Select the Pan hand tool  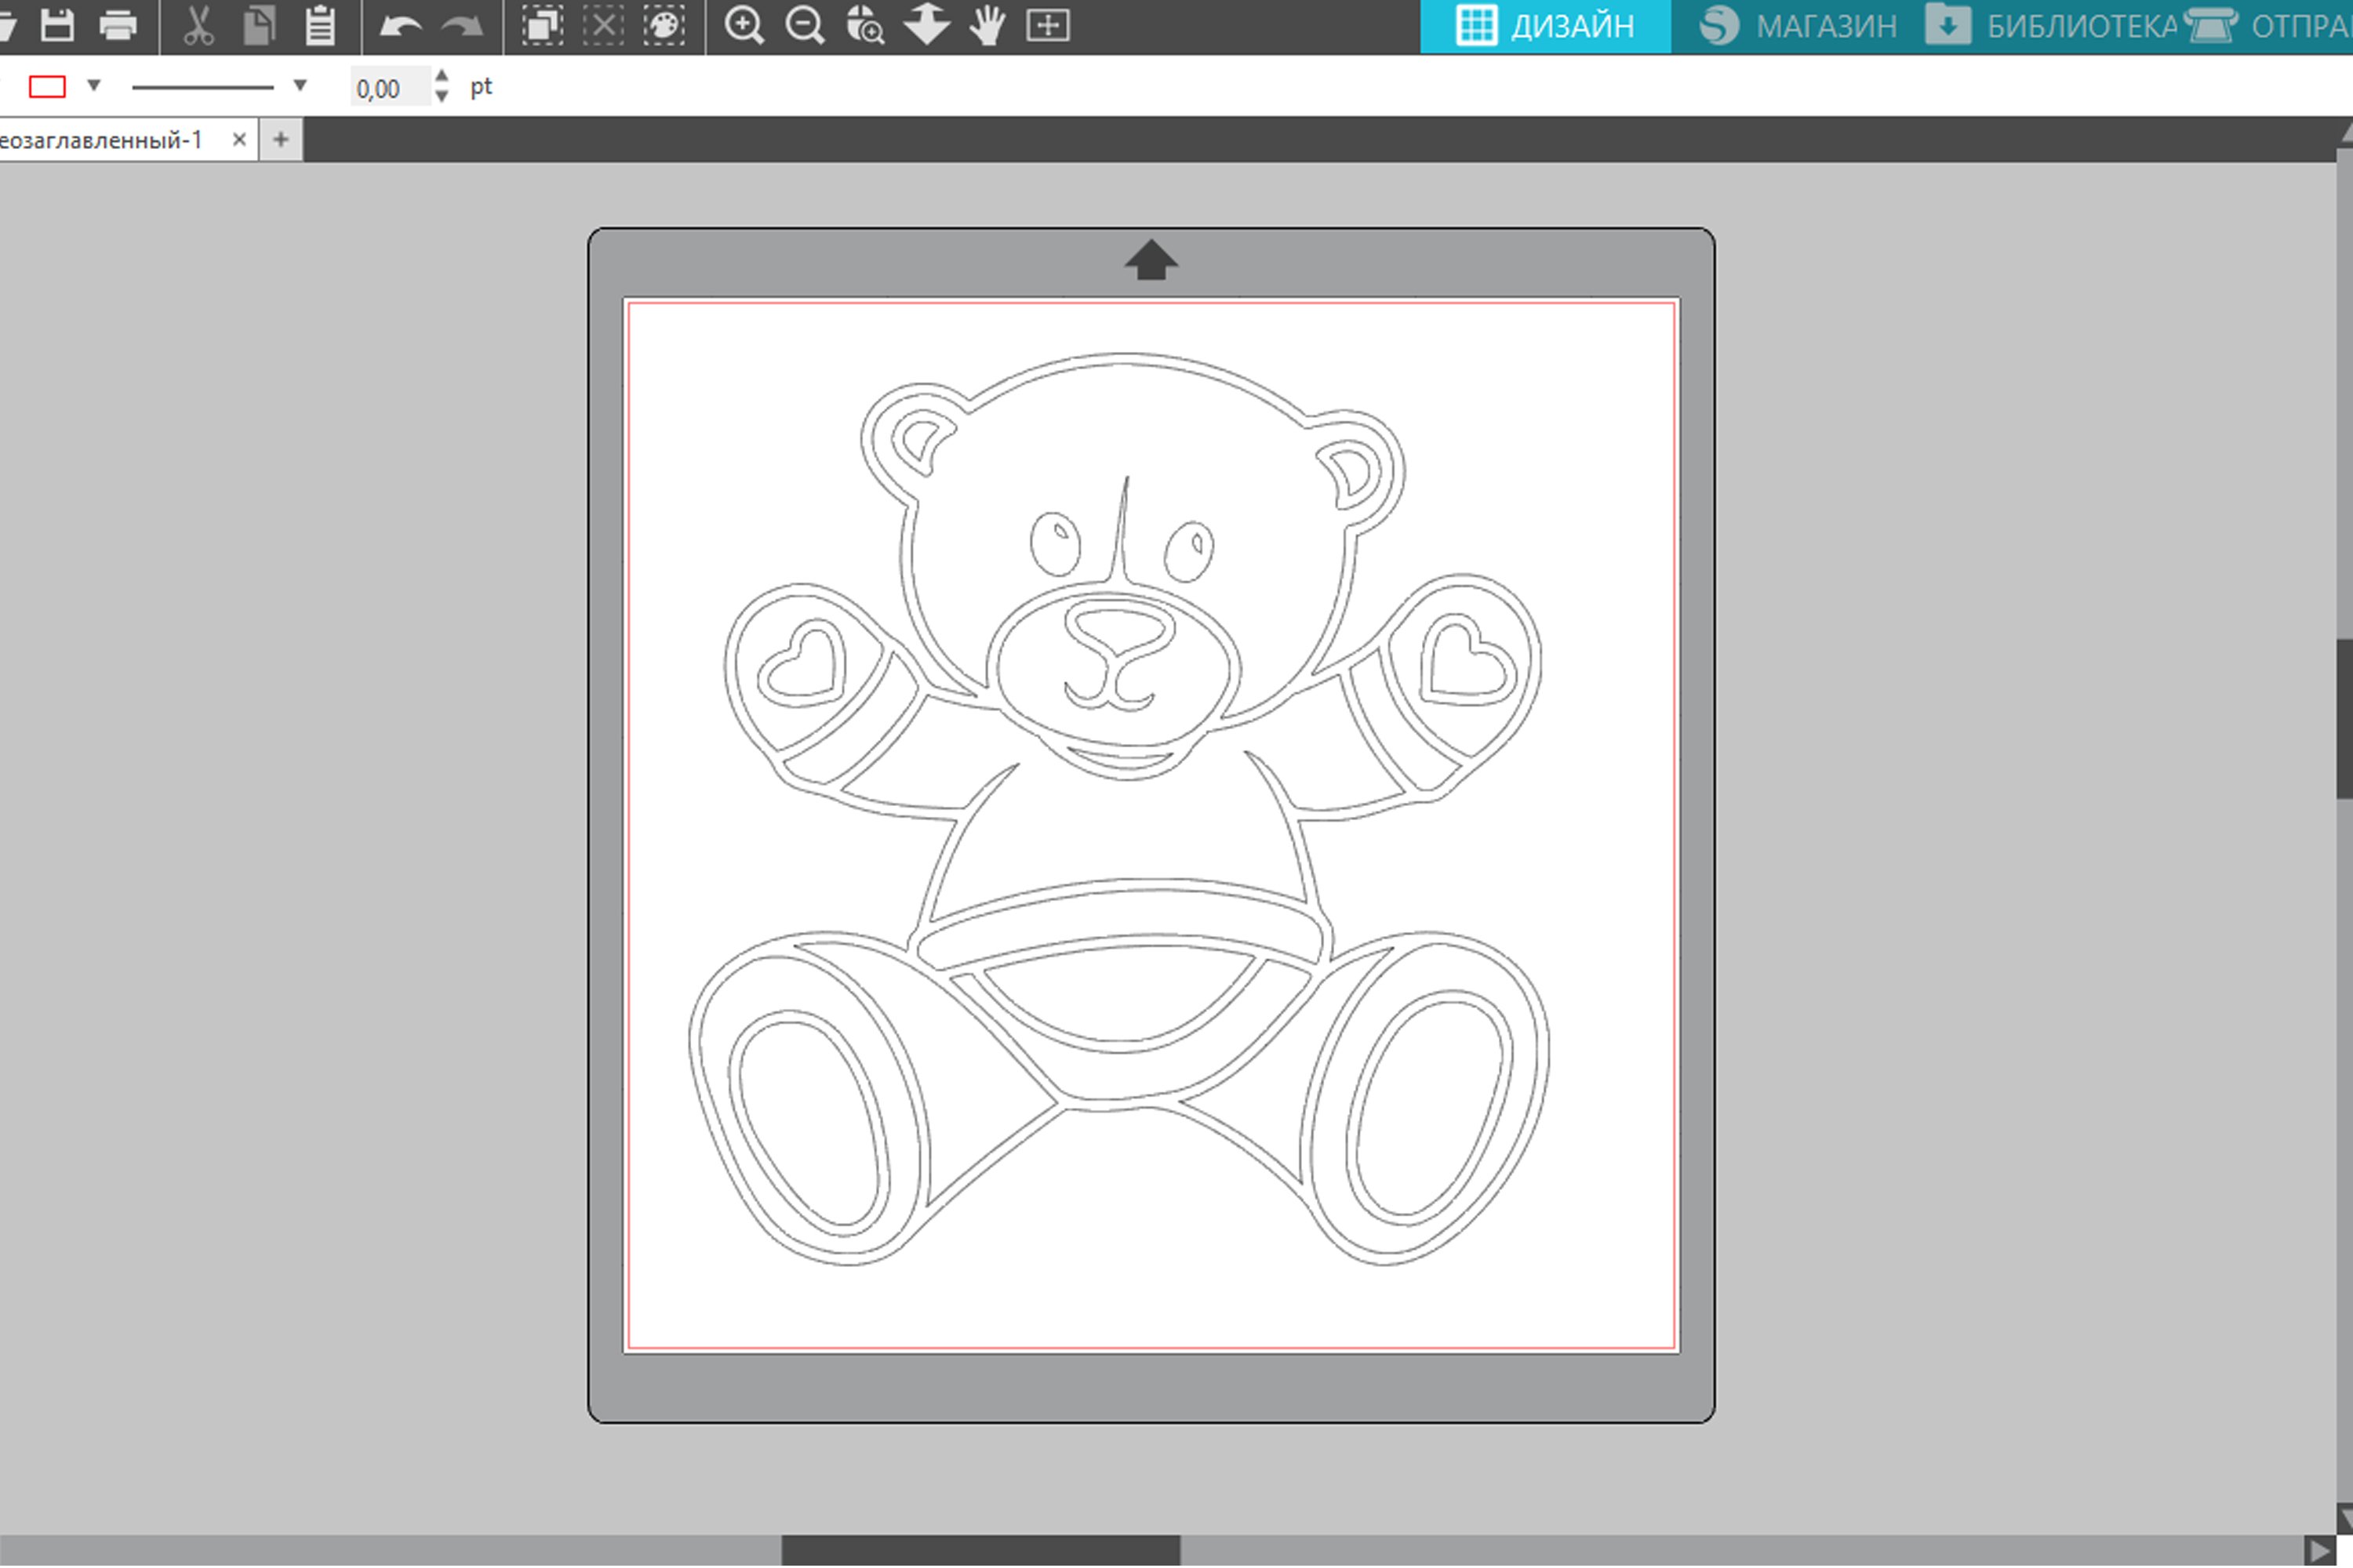pos(987,25)
